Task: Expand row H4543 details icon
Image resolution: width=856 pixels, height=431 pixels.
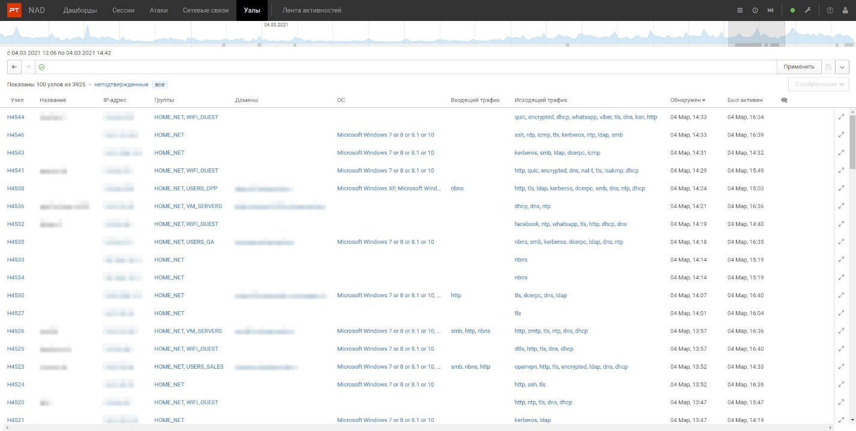Action: [x=841, y=153]
